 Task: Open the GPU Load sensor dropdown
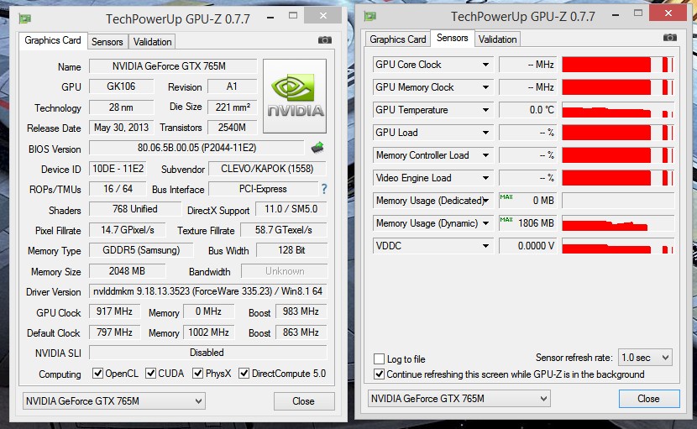tap(486, 133)
